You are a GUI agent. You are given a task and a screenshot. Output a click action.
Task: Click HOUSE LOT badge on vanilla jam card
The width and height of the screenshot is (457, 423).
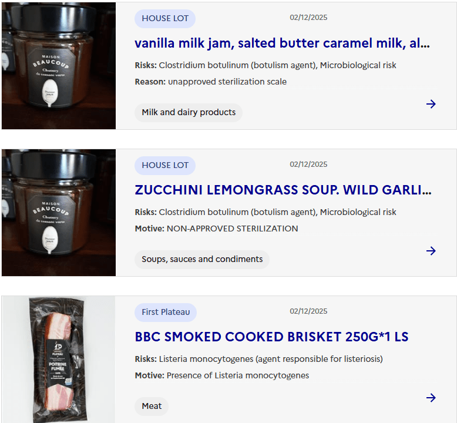coord(165,18)
